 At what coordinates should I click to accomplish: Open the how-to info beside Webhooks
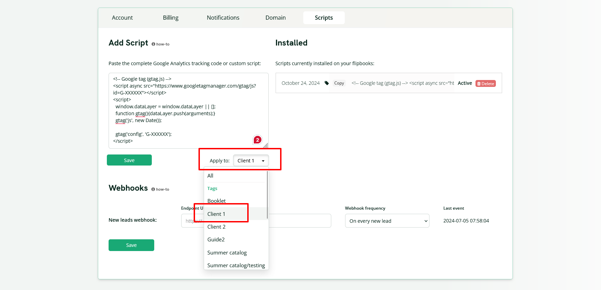[x=160, y=189]
